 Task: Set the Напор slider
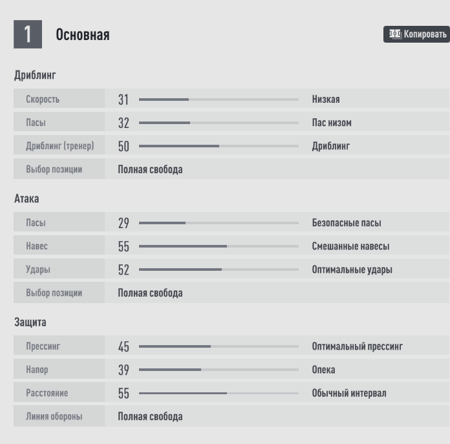(219, 370)
